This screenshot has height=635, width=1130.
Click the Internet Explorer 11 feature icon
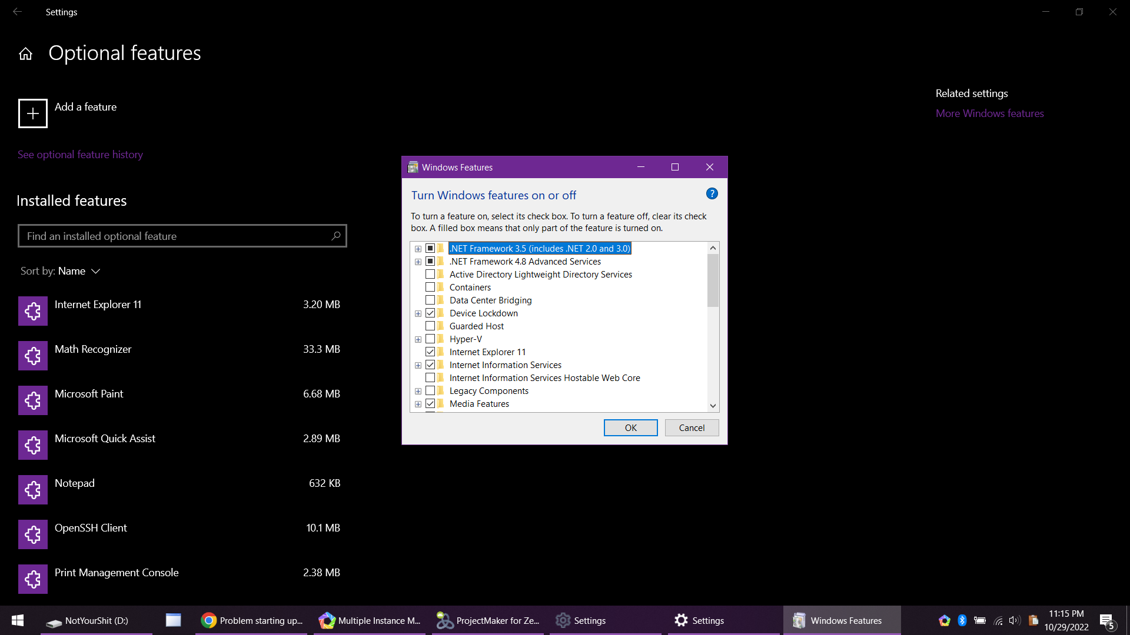[x=33, y=311]
